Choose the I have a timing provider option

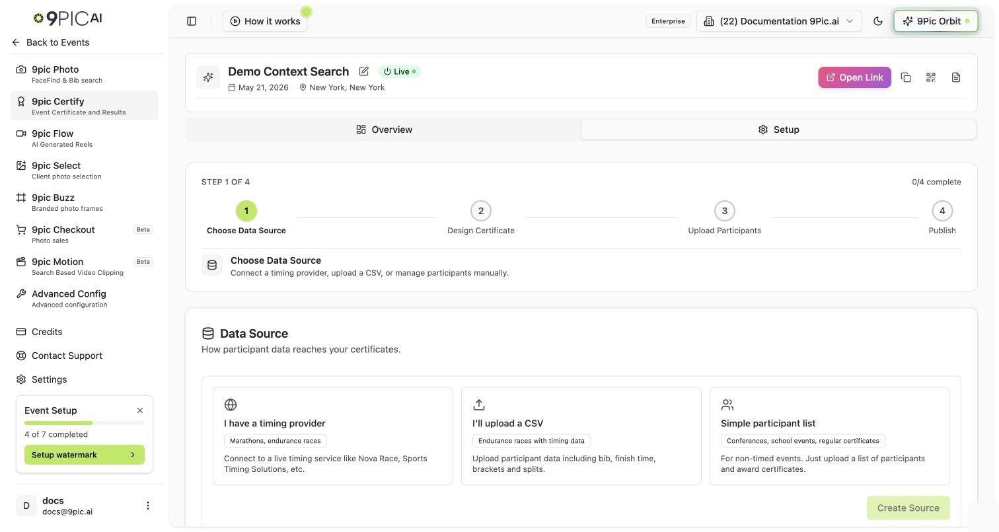pyautogui.click(x=333, y=436)
